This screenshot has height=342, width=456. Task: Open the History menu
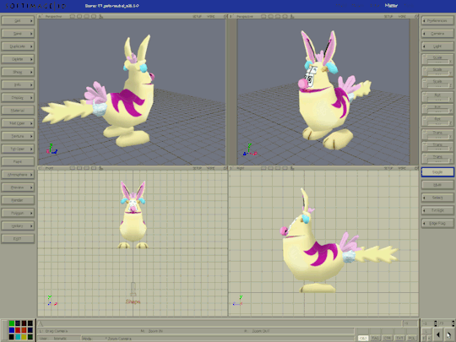coord(18,226)
